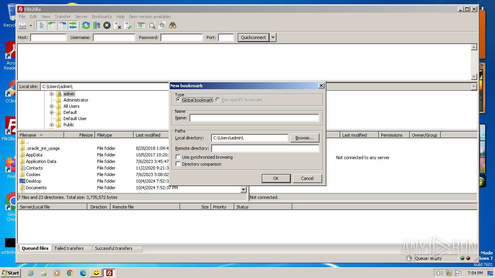Viewport: 495px width, 278px height.
Task: Click the local file list scroll-down arrow
Action: [243, 190]
